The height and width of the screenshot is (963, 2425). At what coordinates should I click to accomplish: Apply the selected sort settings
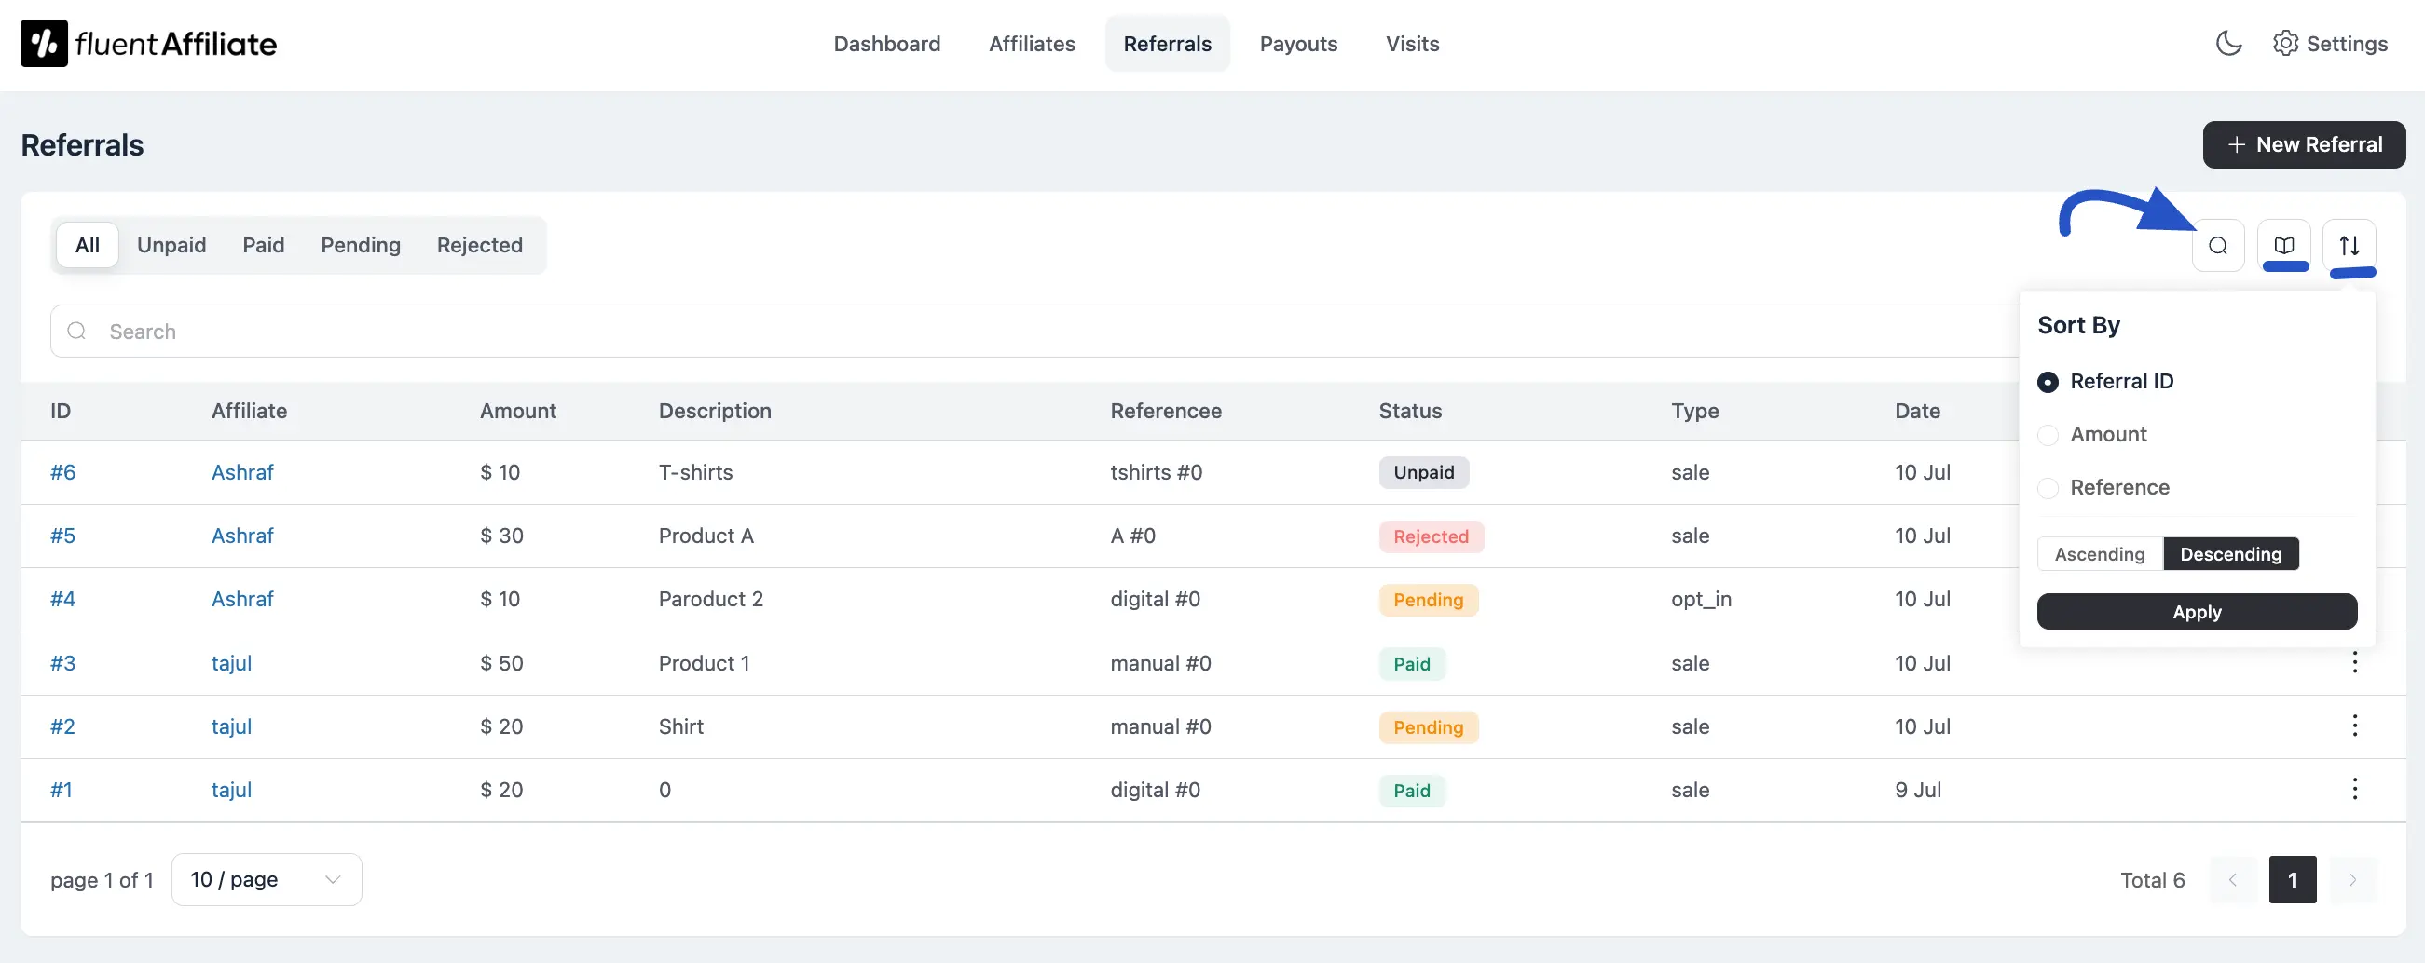pos(2198,611)
